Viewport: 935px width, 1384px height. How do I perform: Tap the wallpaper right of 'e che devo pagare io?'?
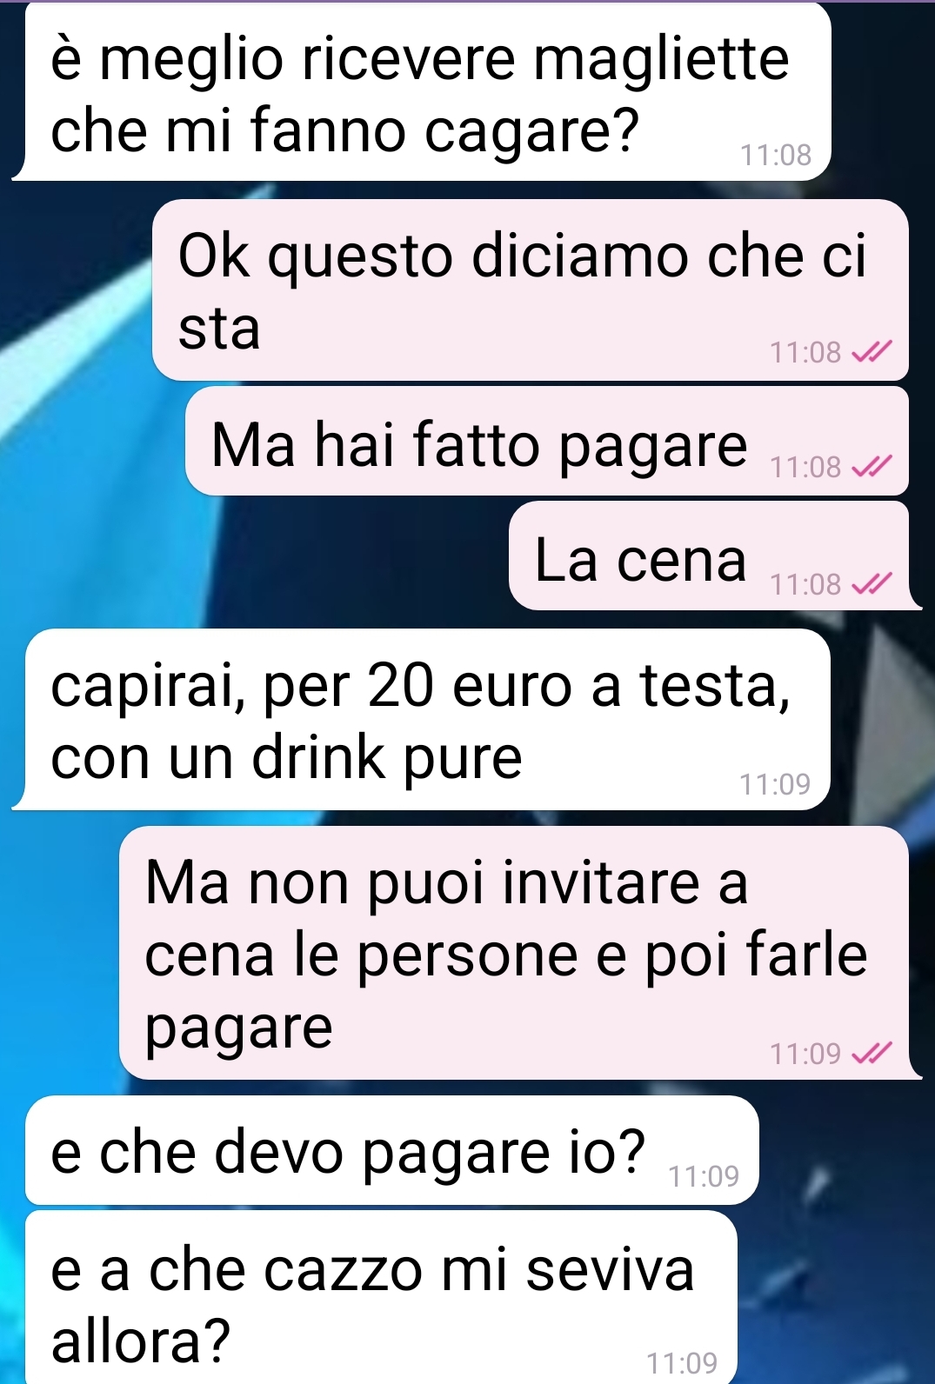tap(844, 1150)
